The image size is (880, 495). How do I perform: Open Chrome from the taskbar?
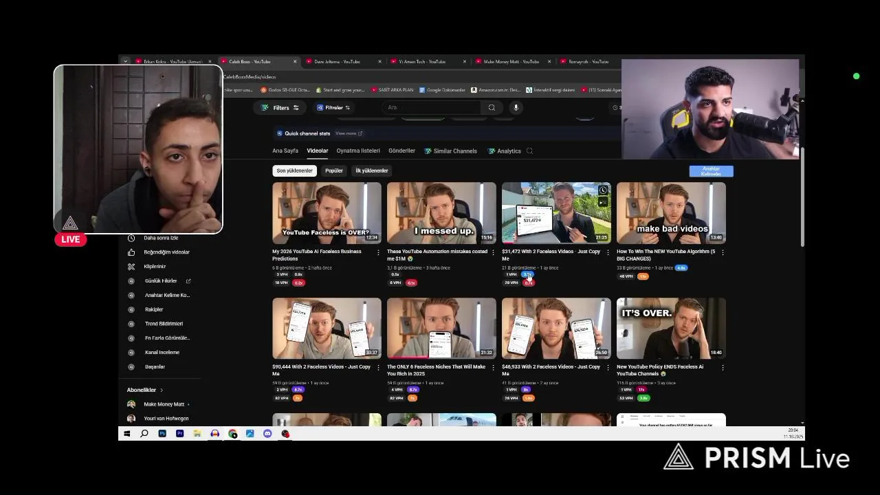pyautogui.click(x=232, y=434)
